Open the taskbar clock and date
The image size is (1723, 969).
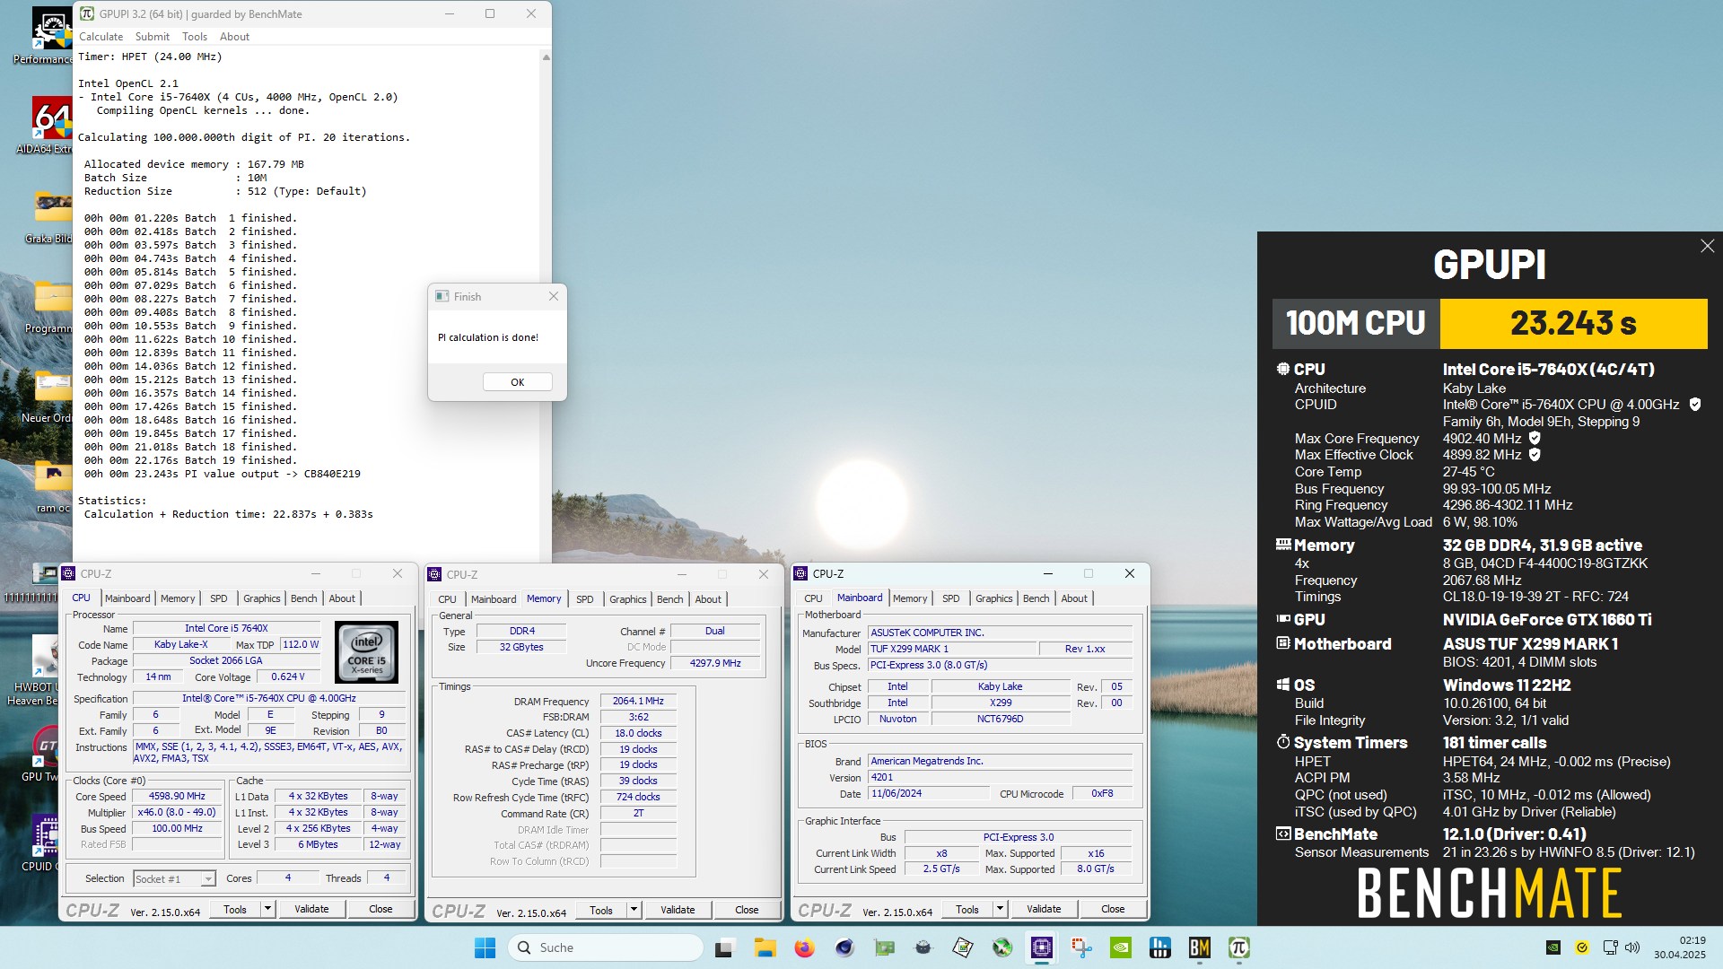tap(1679, 947)
